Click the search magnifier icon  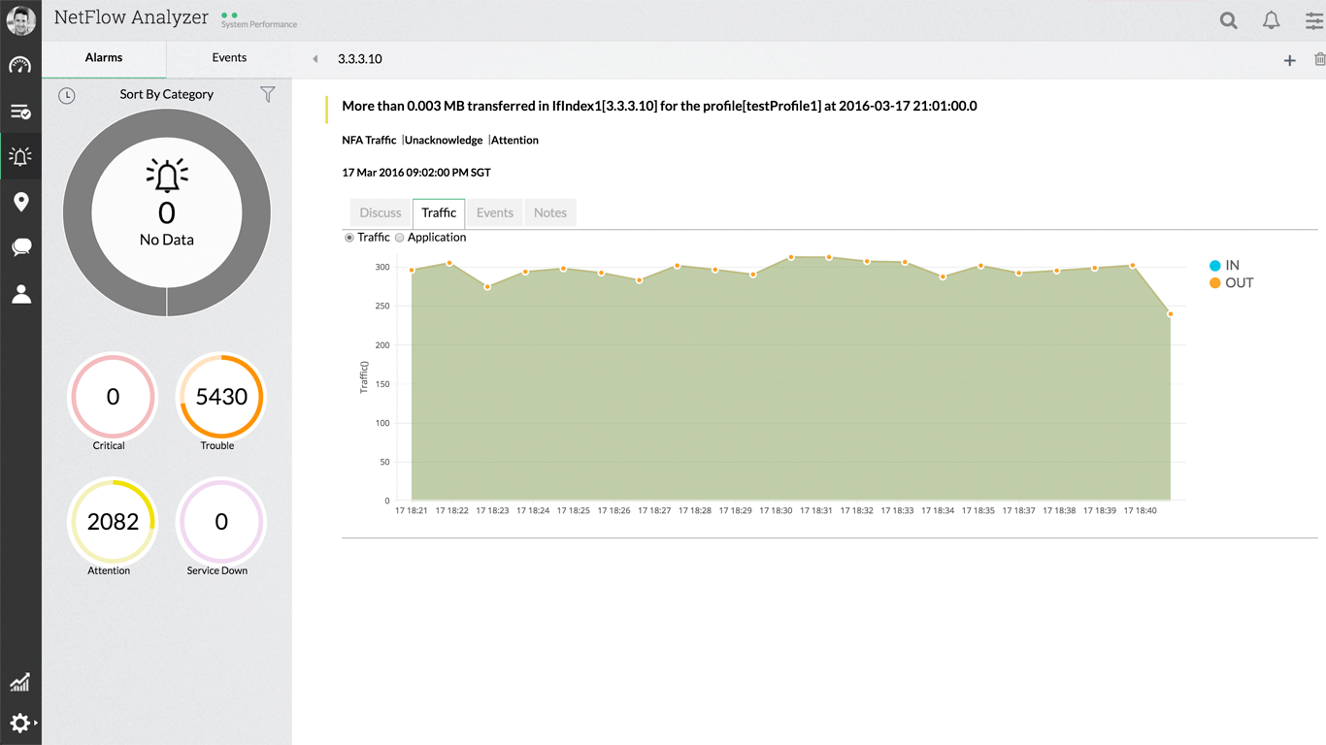(x=1229, y=20)
